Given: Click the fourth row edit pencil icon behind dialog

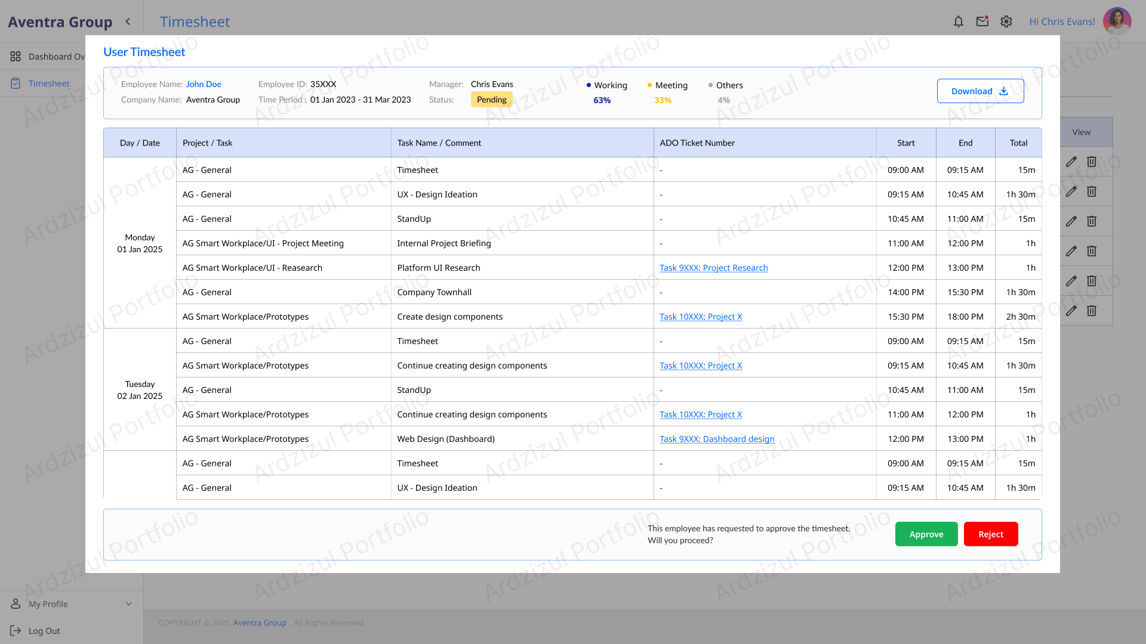Looking at the screenshot, I should pos(1071,251).
